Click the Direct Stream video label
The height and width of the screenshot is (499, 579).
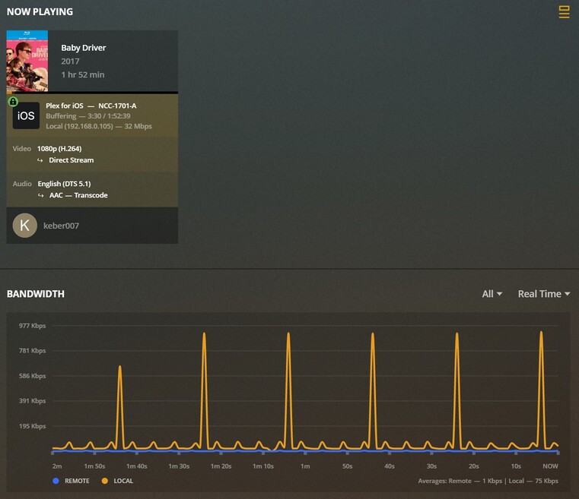[x=72, y=160]
